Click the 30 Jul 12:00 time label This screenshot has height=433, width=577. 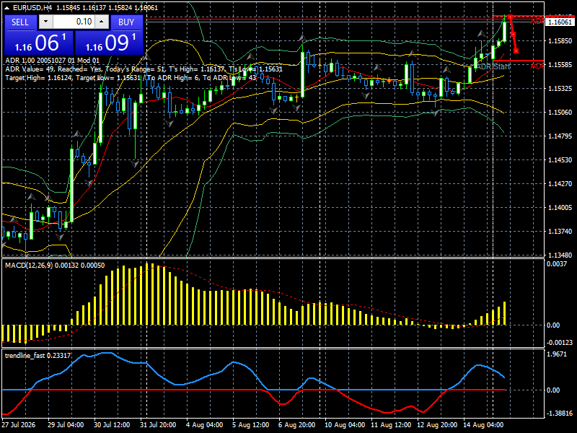pyautogui.click(x=112, y=425)
